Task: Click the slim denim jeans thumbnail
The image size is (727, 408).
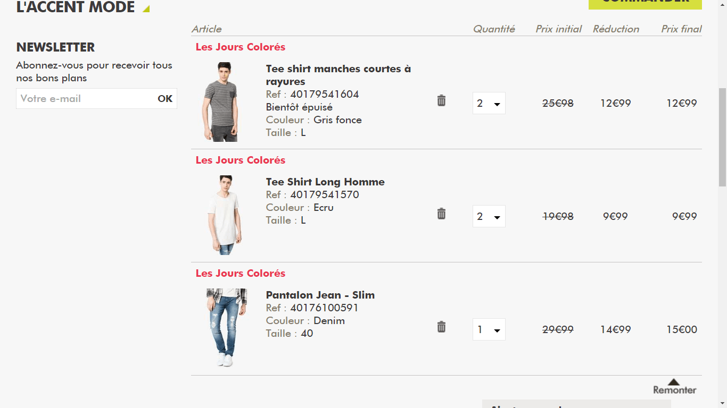Action: tap(226, 328)
